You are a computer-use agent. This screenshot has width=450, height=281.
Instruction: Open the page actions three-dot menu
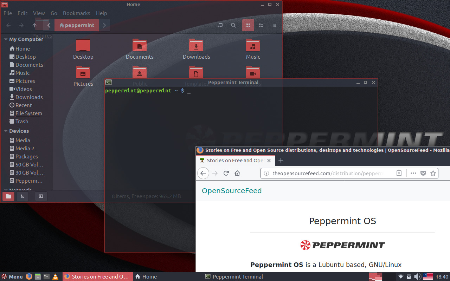point(413,173)
